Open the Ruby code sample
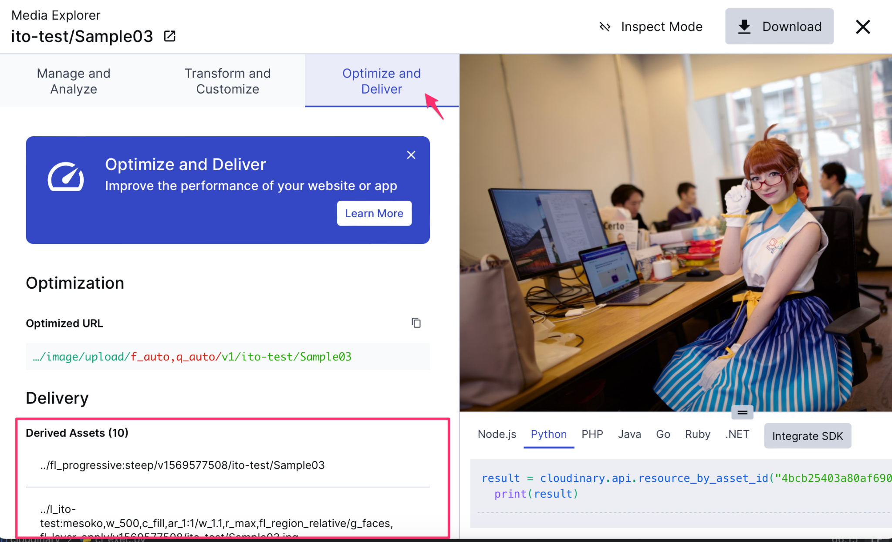Screen dimensions: 892x542 click(697, 434)
